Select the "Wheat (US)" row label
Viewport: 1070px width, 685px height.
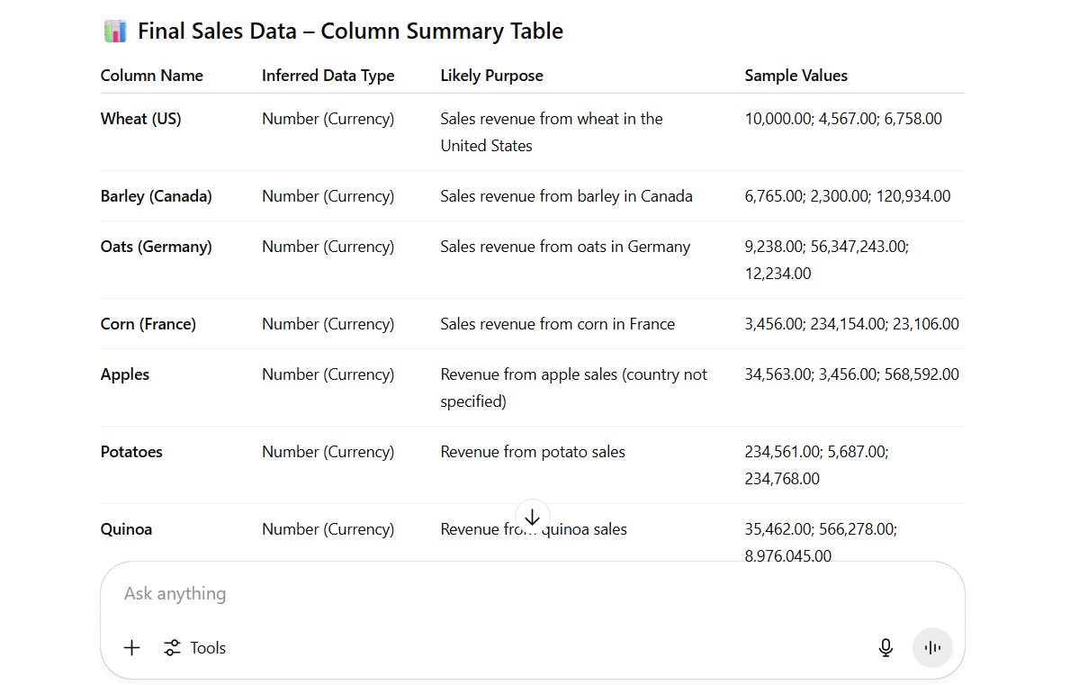[140, 119]
